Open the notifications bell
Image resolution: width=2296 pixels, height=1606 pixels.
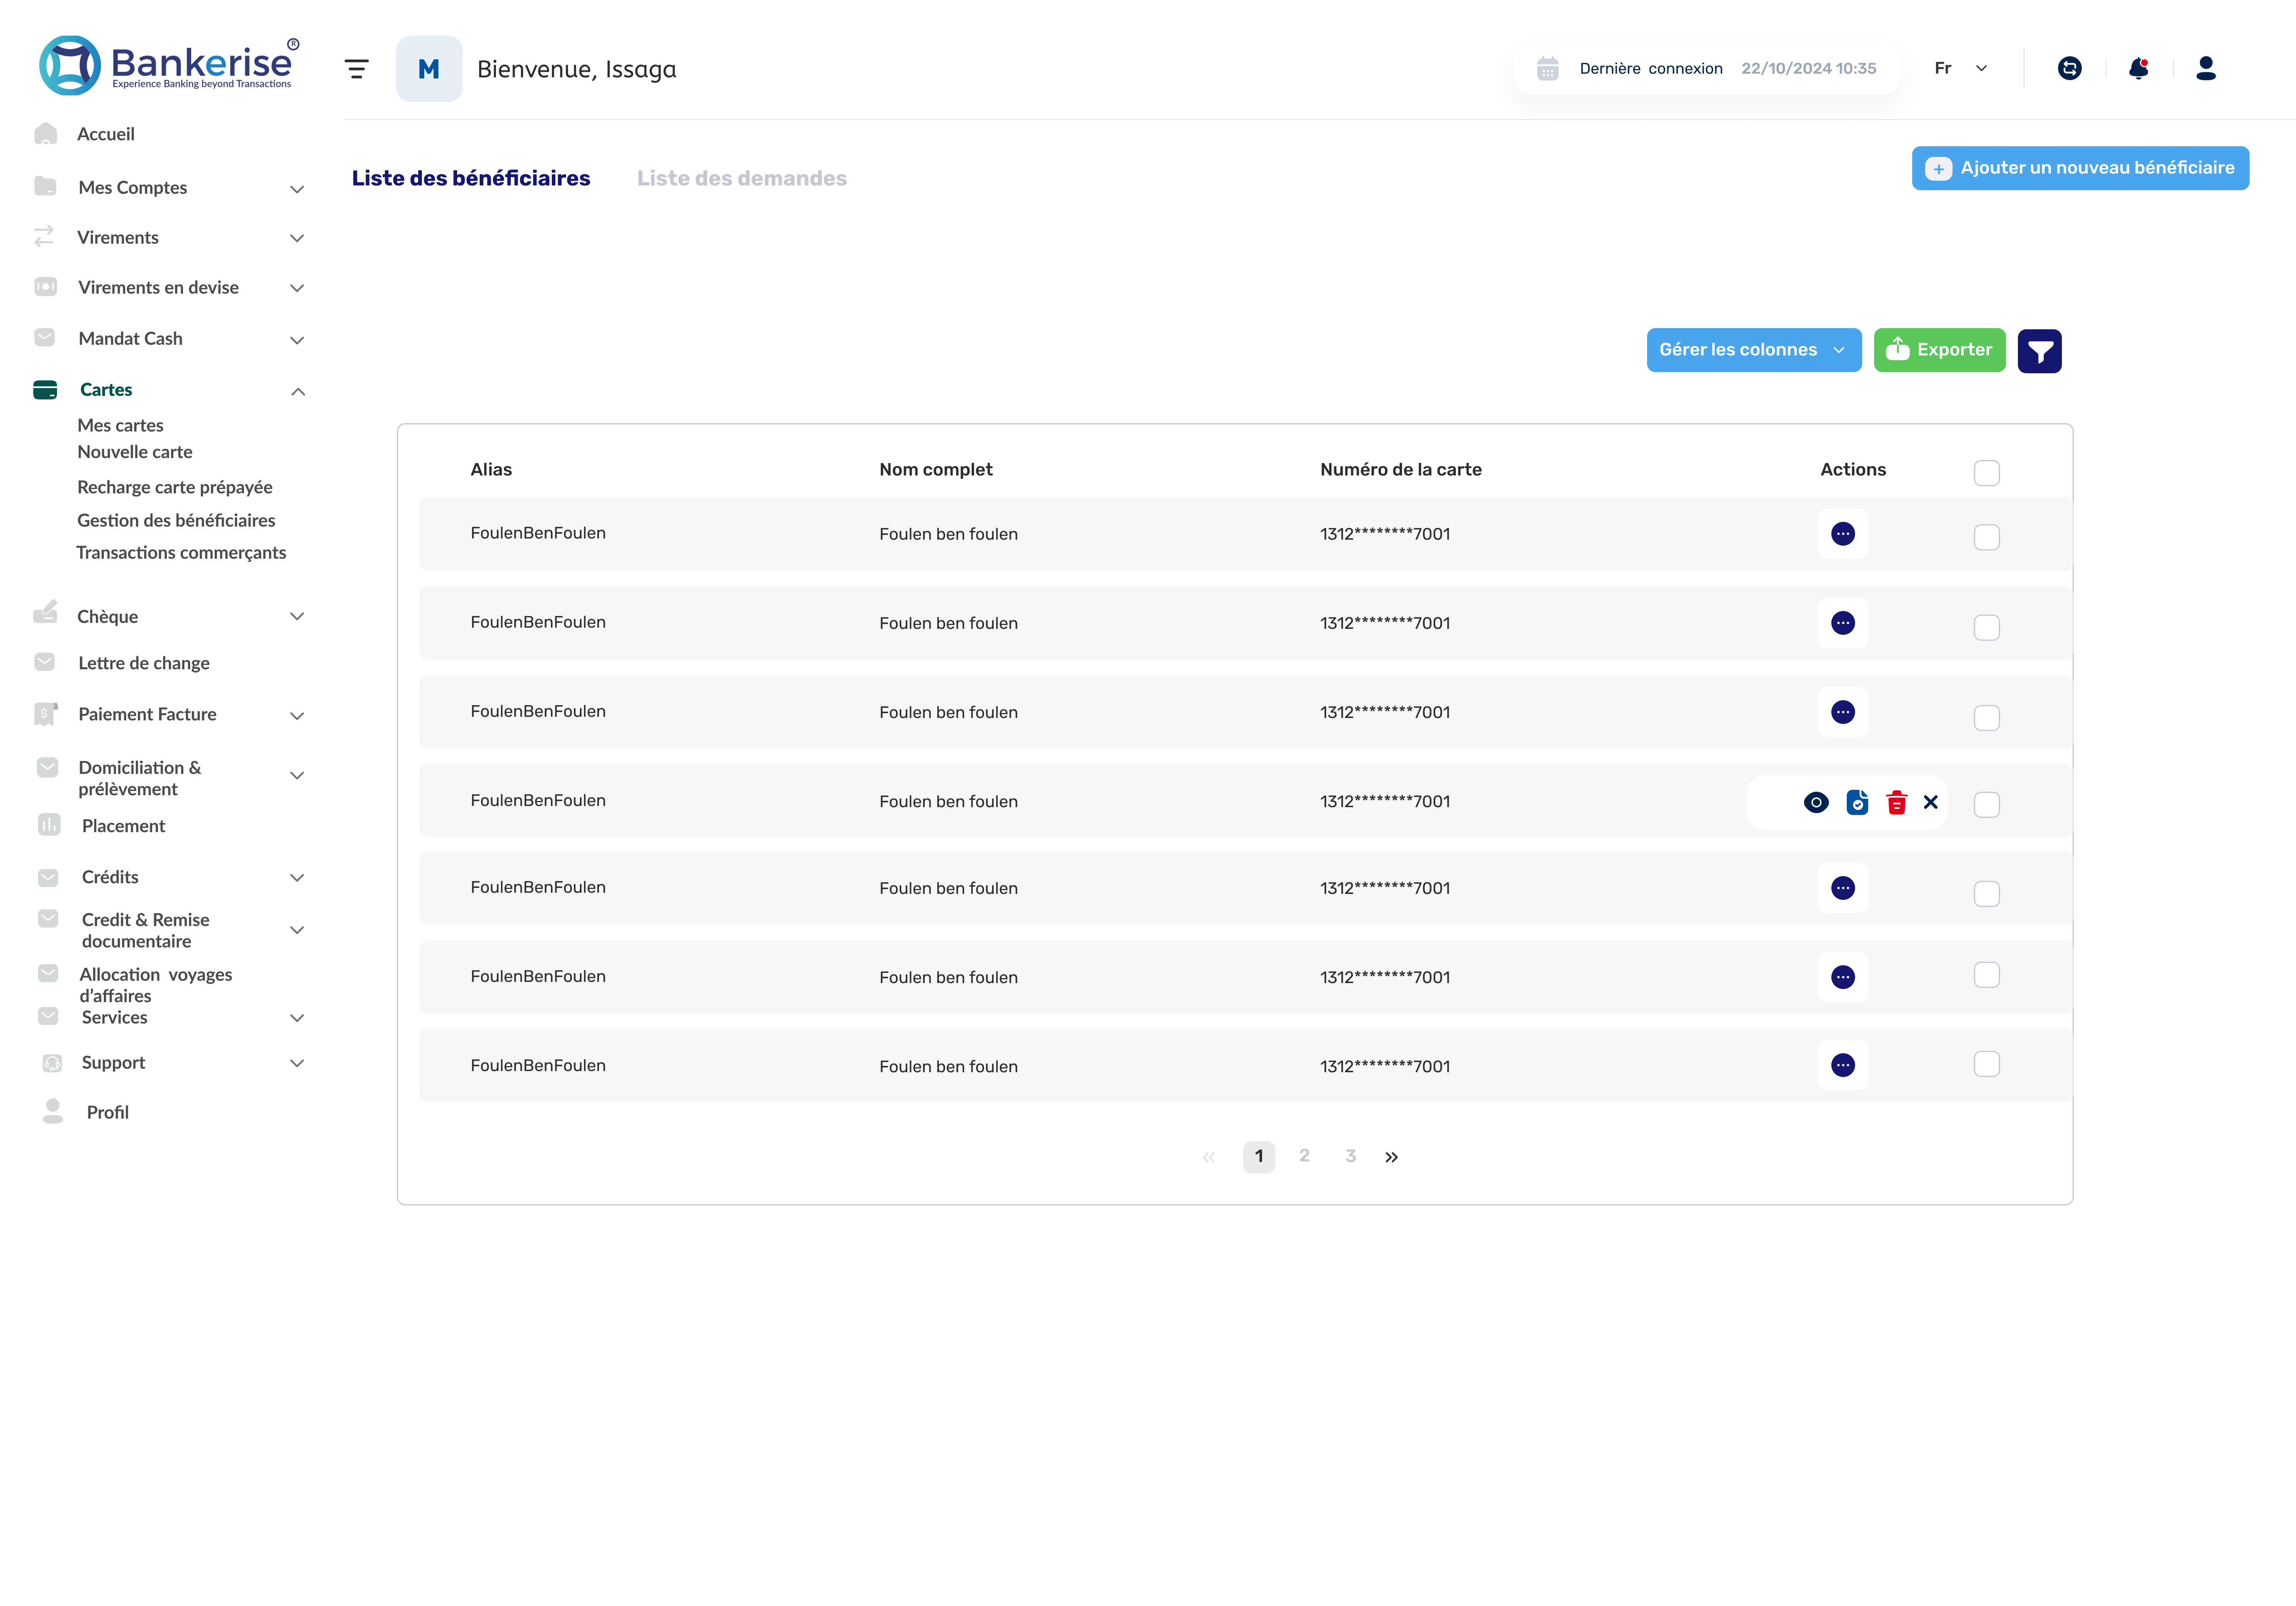(x=2138, y=68)
